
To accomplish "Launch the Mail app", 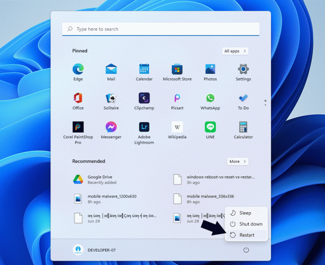I will pyautogui.click(x=111, y=73).
